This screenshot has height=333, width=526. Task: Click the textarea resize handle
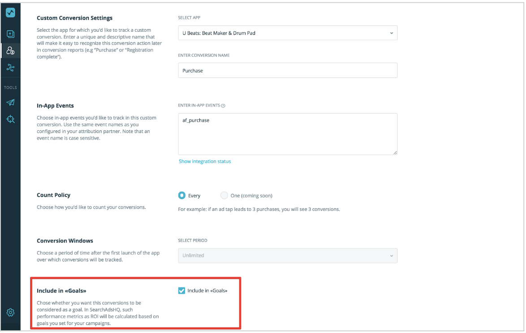click(x=395, y=153)
